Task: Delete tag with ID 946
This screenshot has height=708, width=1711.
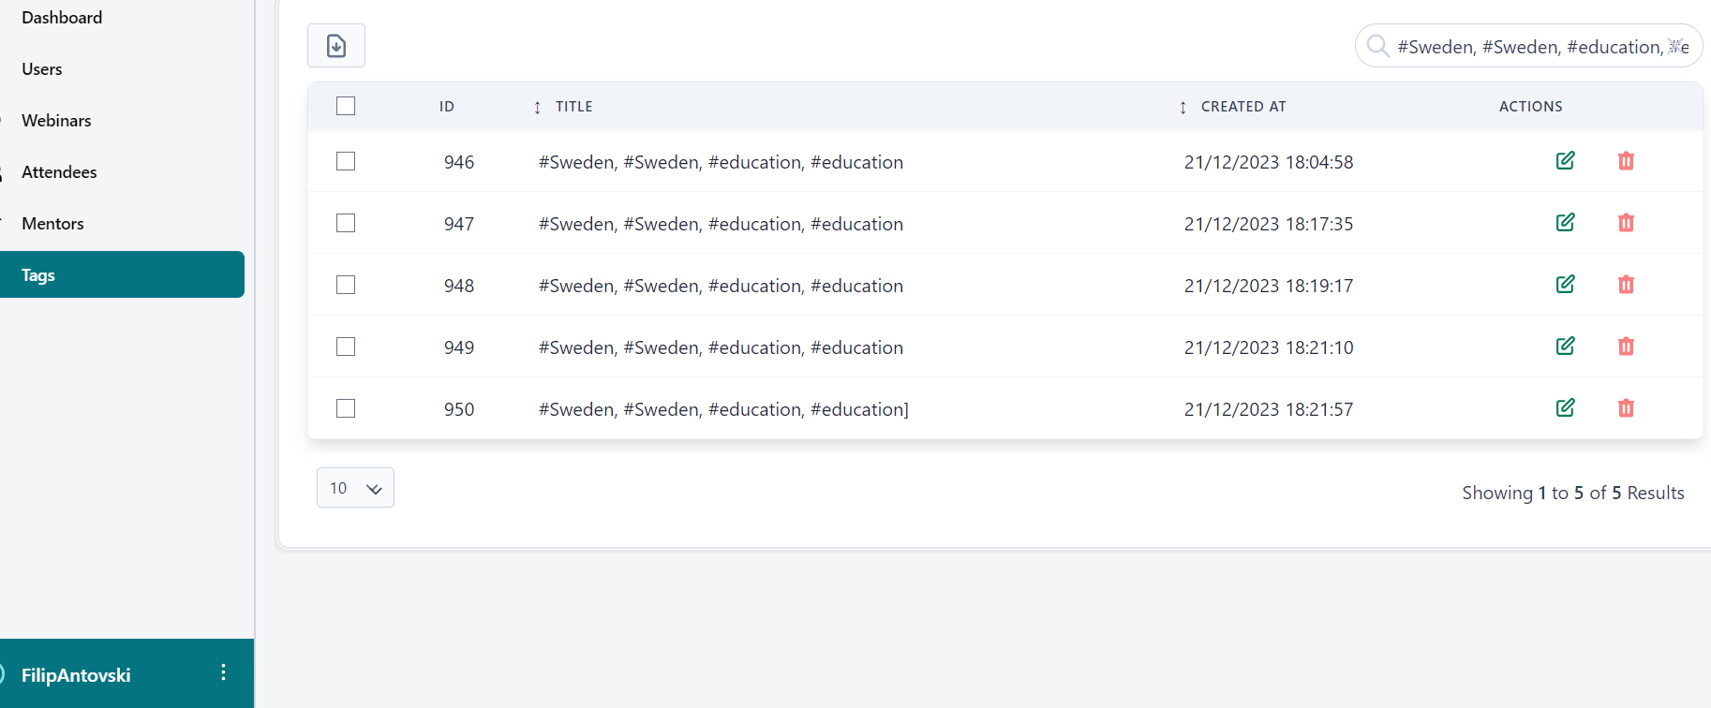Action: pyautogui.click(x=1626, y=161)
